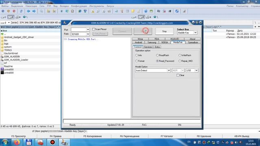The image size is (260, 146).
Task: Click the Connect button
Action: click(x=122, y=31)
